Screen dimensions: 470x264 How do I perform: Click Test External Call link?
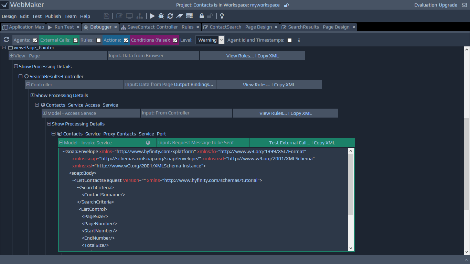click(289, 143)
